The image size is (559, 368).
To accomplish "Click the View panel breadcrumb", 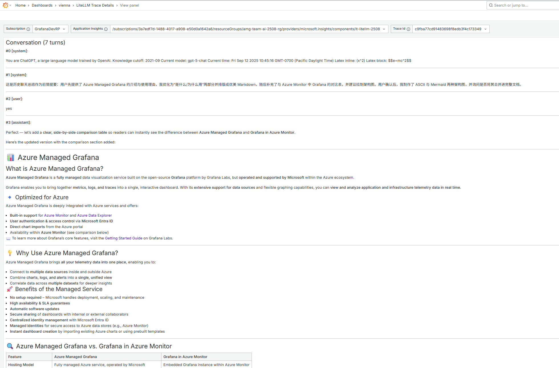I will [129, 5].
